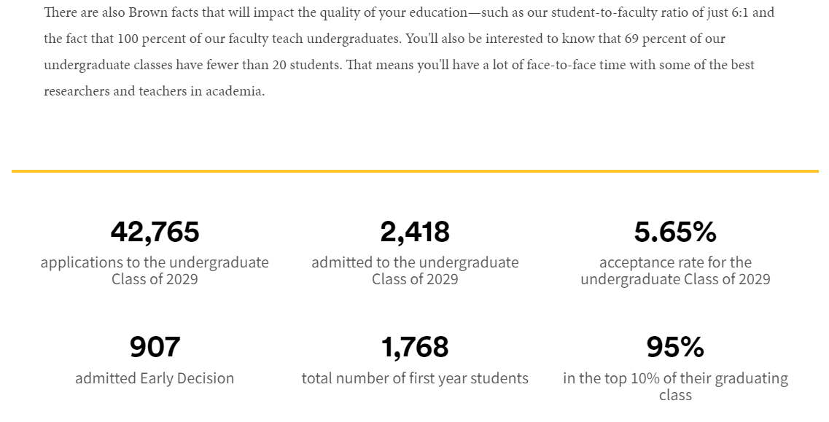Viewport: 829px width, 422px height.
Task: Click the 907 Early Decision number
Action: pos(155,347)
